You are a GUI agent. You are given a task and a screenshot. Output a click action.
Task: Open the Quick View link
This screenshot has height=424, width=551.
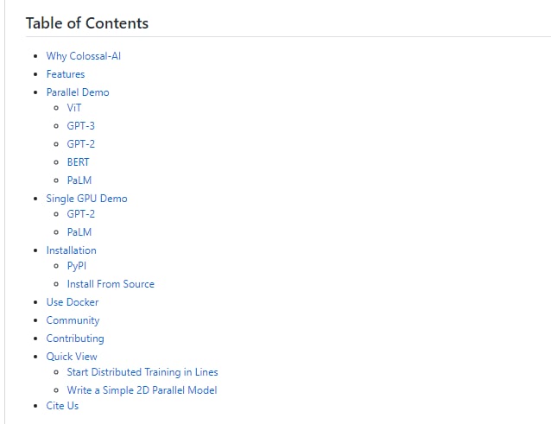(x=72, y=357)
